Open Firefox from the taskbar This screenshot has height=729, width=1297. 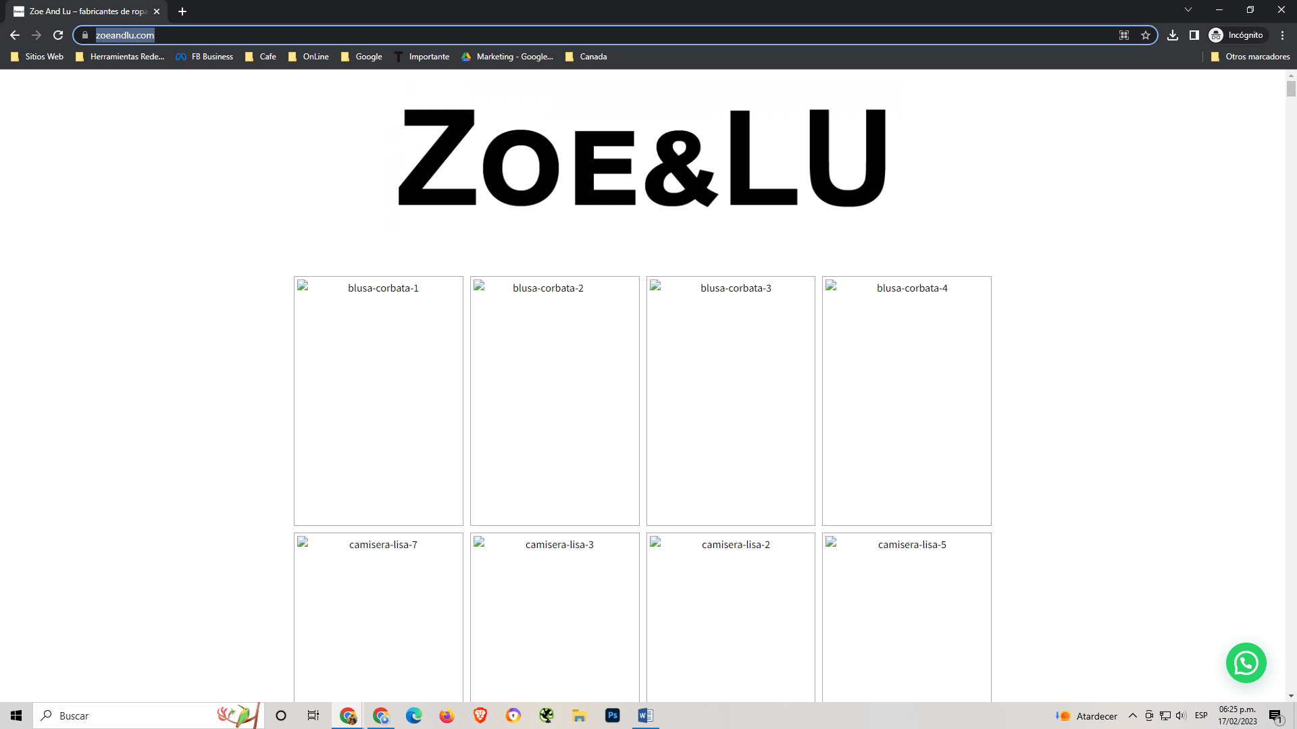click(x=447, y=715)
